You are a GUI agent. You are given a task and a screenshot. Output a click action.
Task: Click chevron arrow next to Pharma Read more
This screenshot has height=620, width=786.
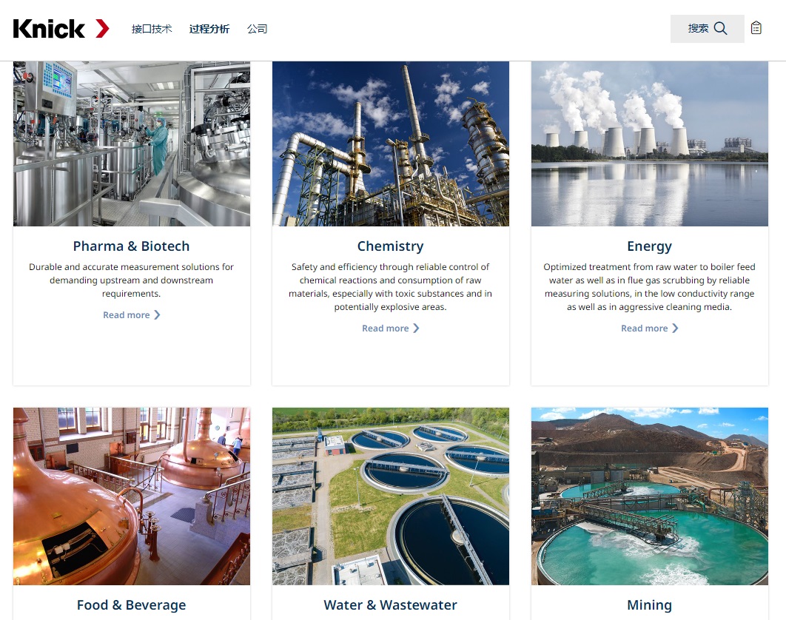157,314
